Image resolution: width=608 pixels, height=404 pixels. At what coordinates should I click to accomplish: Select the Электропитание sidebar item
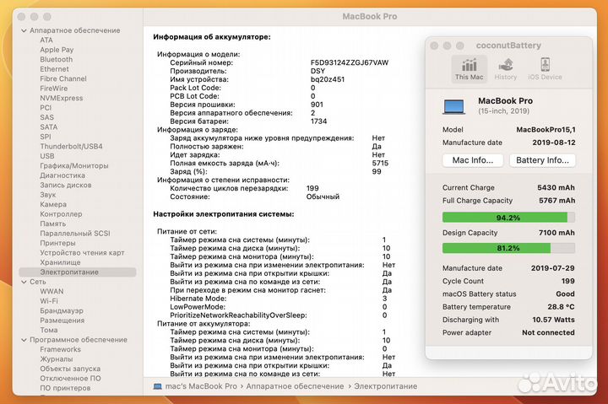click(68, 272)
